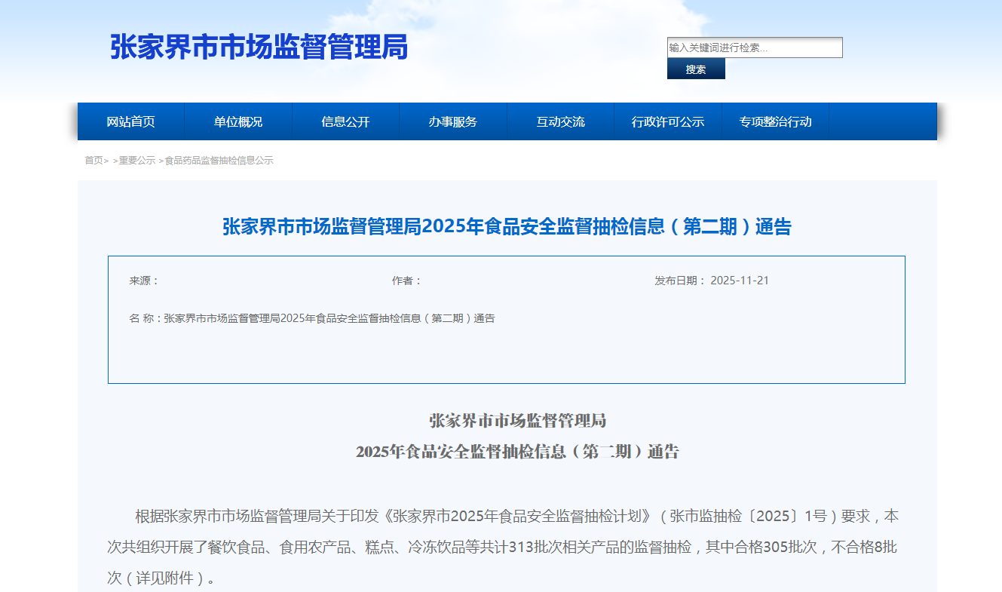Click the 来源 label in info box
The image size is (1002, 592).
click(144, 281)
